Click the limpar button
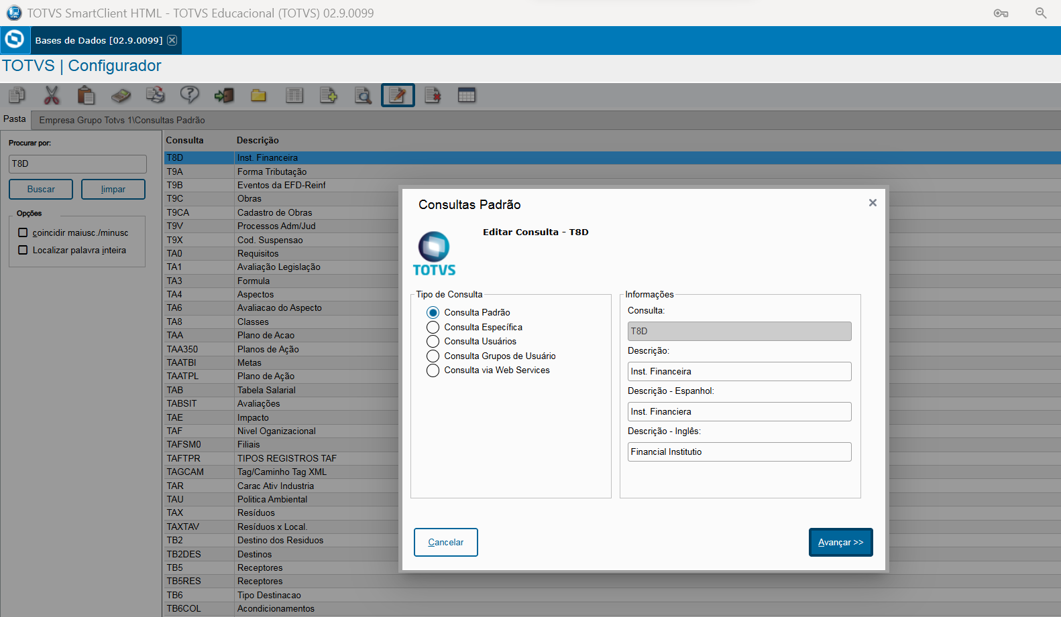The image size is (1061, 617). (x=113, y=190)
